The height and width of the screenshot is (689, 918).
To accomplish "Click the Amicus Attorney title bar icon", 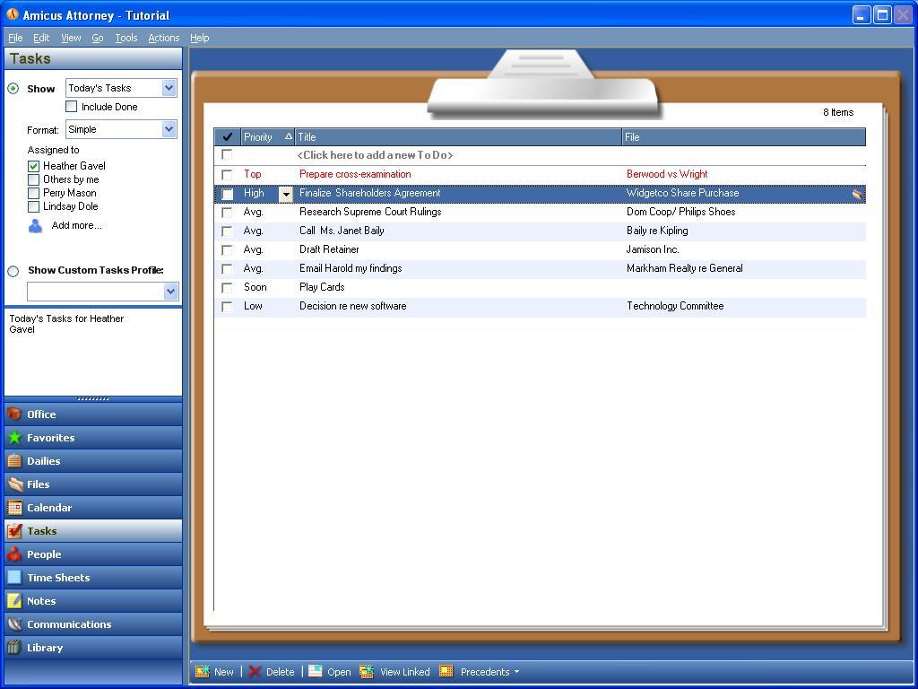I will [13, 14].
